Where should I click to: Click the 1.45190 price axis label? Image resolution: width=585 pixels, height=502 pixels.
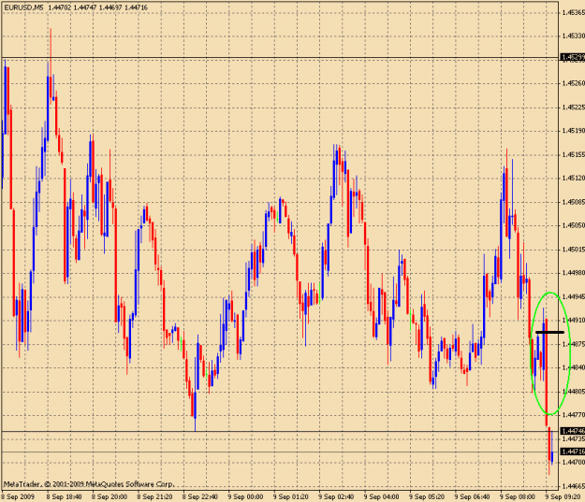click(574, 131)
